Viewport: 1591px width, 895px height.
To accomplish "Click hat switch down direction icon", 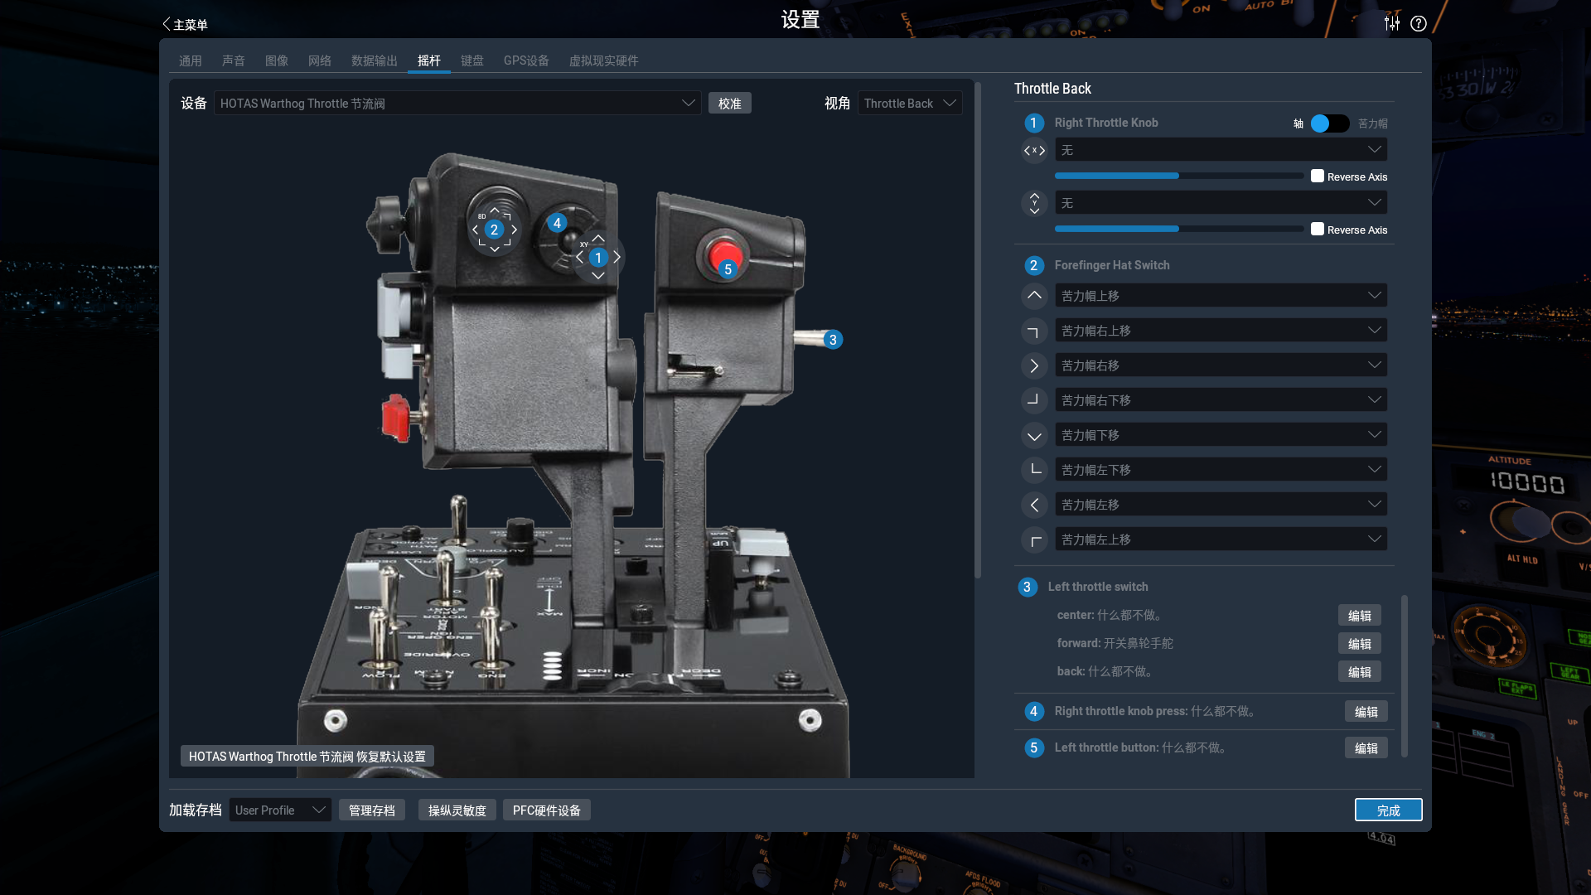I will tap(1034, 435).
